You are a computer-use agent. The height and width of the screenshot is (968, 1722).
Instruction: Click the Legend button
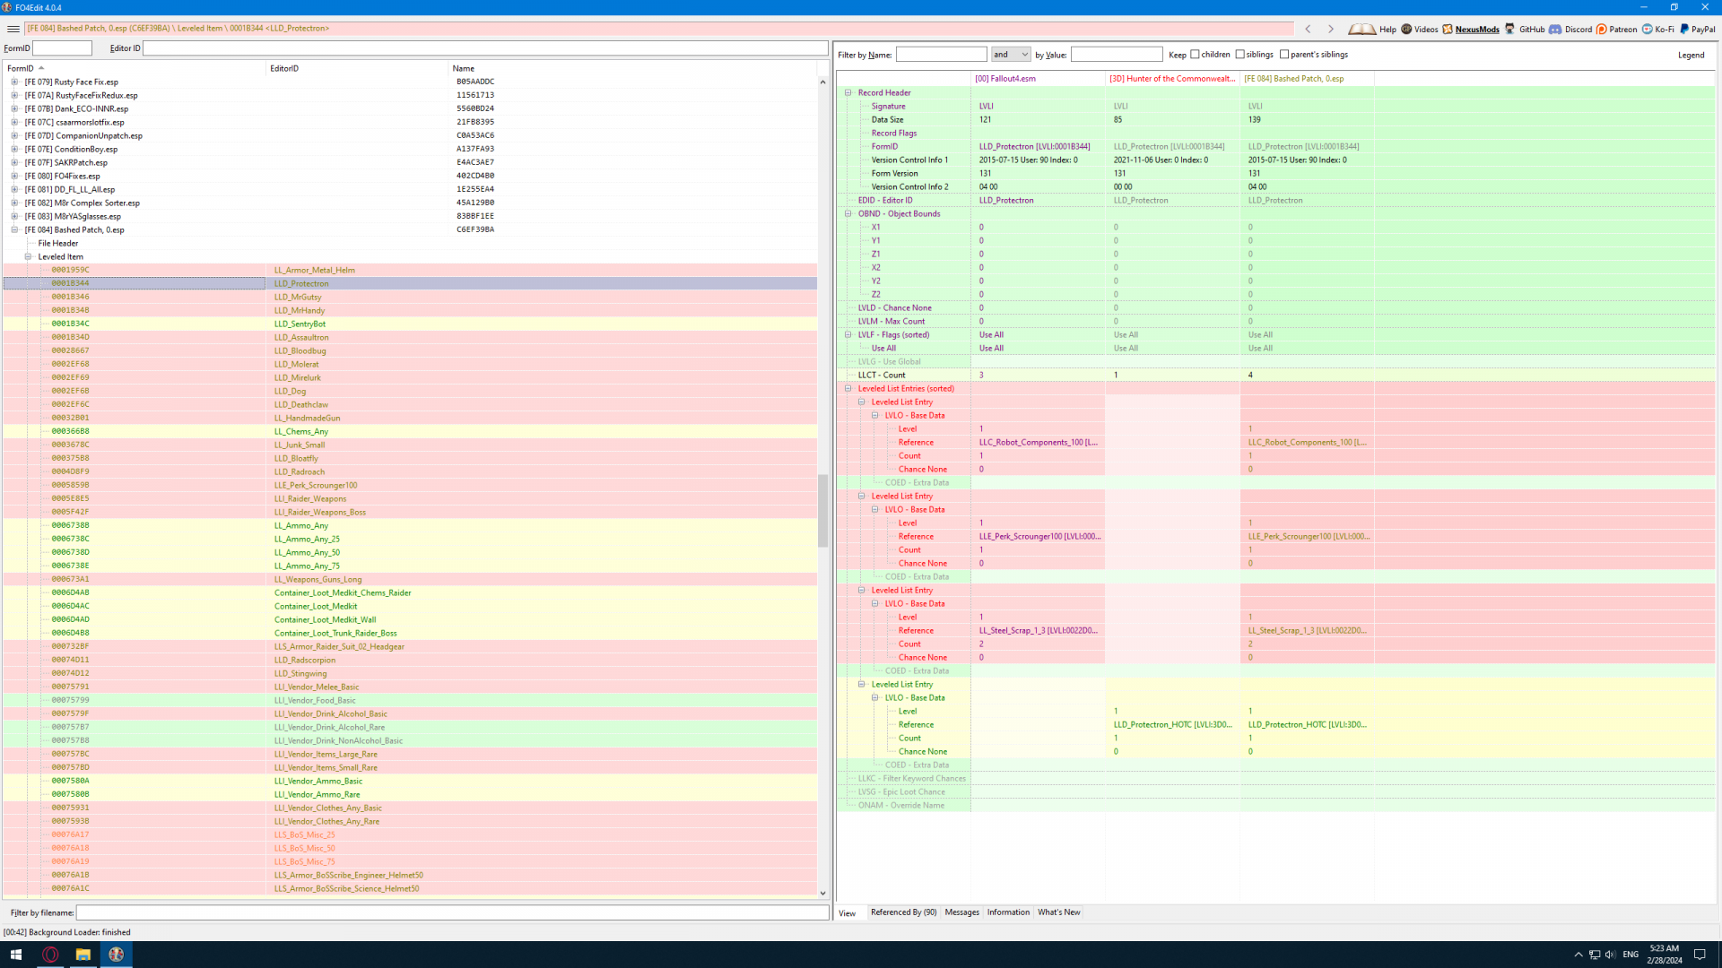pyautogui.click(x=1691, y=55)
